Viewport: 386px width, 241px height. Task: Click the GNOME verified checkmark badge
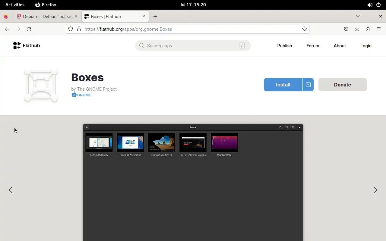[74, 95]
